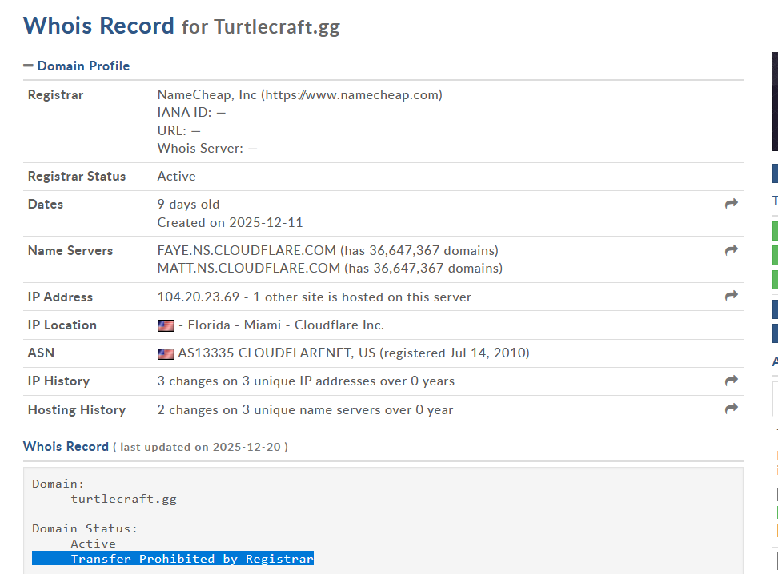Click the 'ASN' row label
The height and width of the screenshot is (574, 778).
point(41,353)
